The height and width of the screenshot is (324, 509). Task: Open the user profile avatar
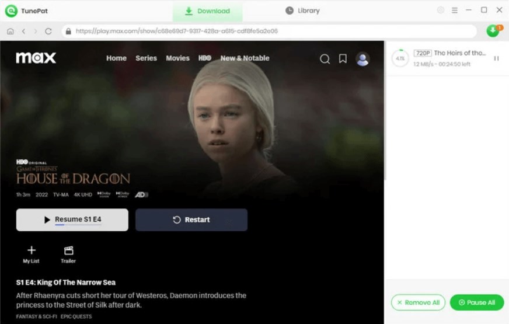pos(362,59)
